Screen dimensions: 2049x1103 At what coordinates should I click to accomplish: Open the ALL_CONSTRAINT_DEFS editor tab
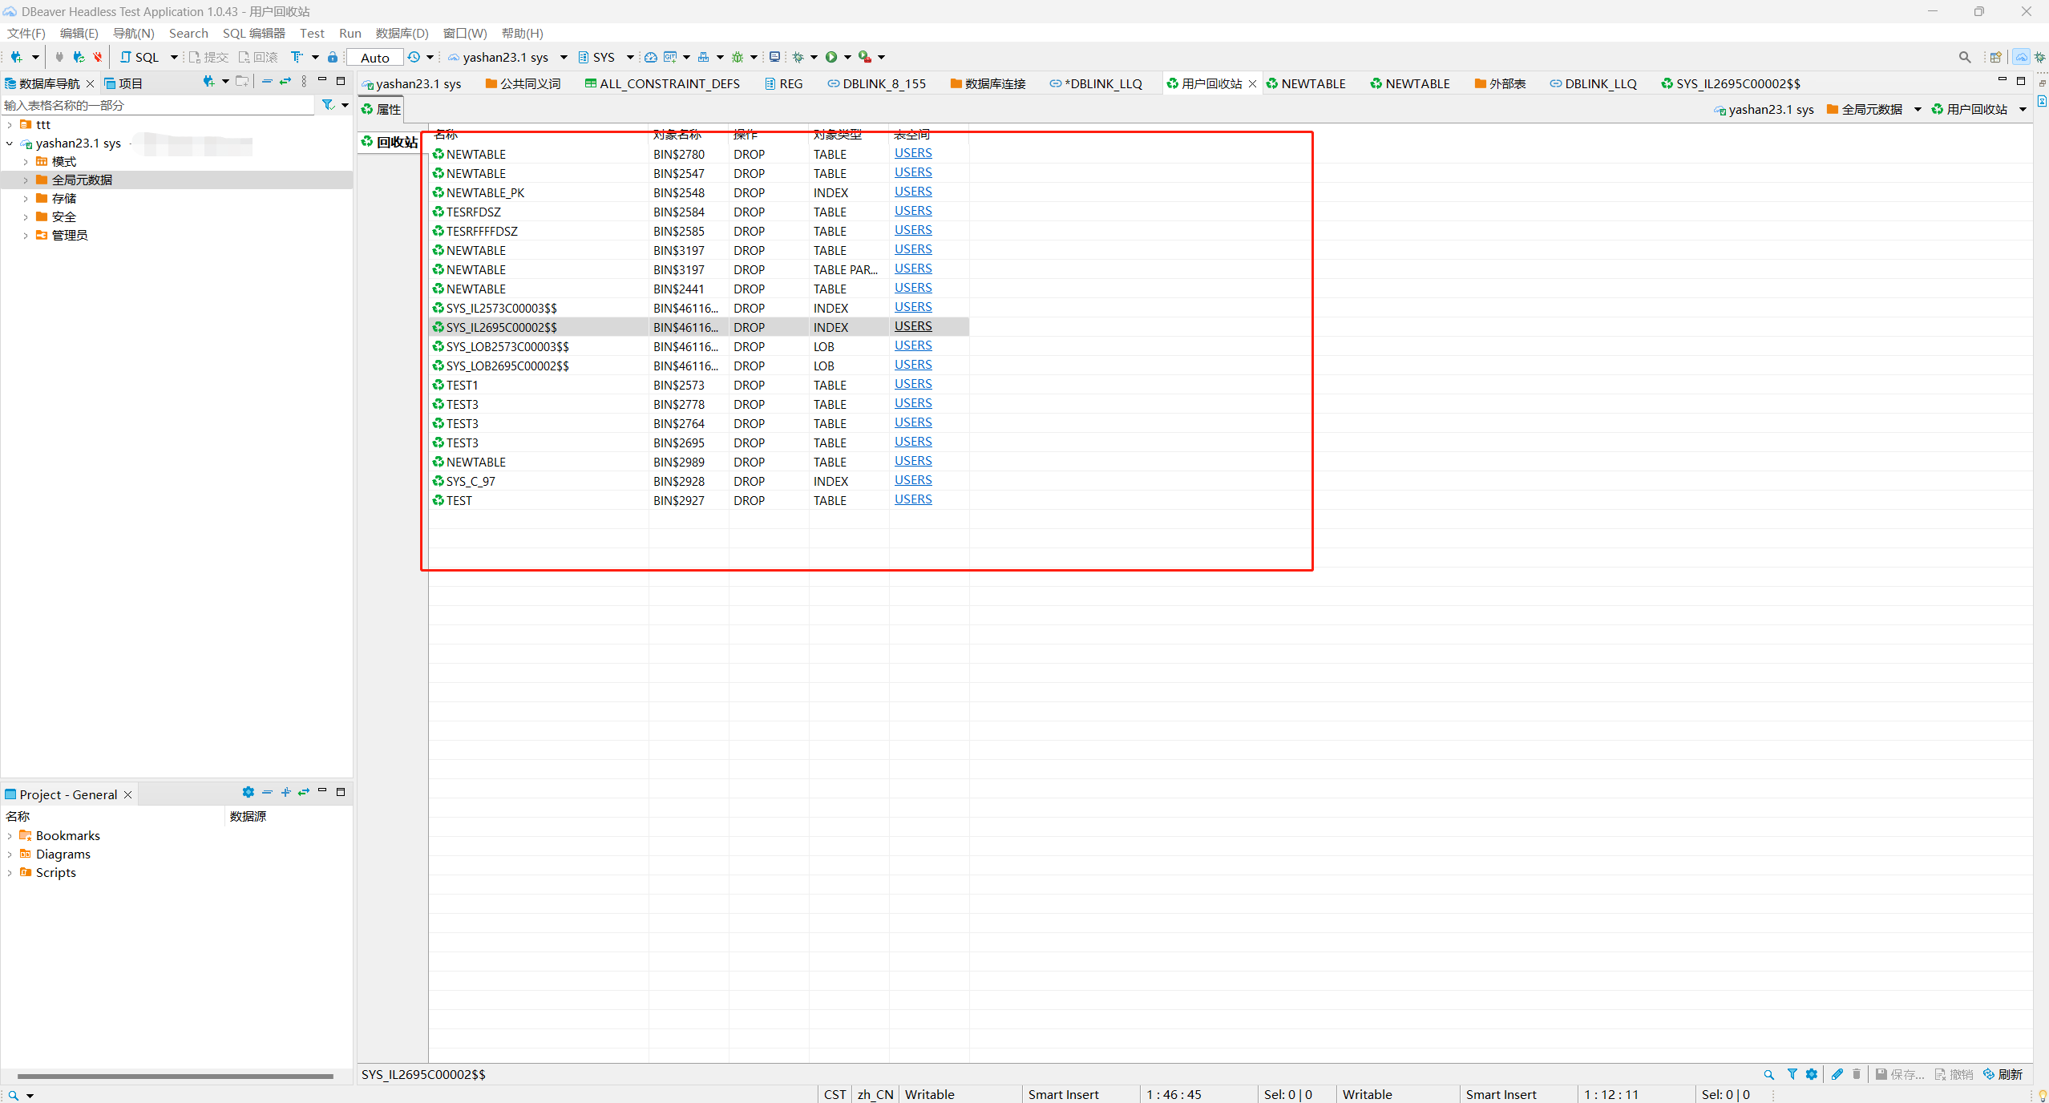click(662, 83)
